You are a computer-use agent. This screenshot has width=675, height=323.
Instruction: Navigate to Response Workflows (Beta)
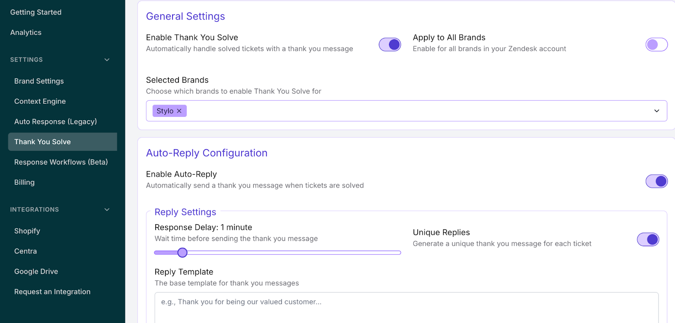[x=61, y=162]
